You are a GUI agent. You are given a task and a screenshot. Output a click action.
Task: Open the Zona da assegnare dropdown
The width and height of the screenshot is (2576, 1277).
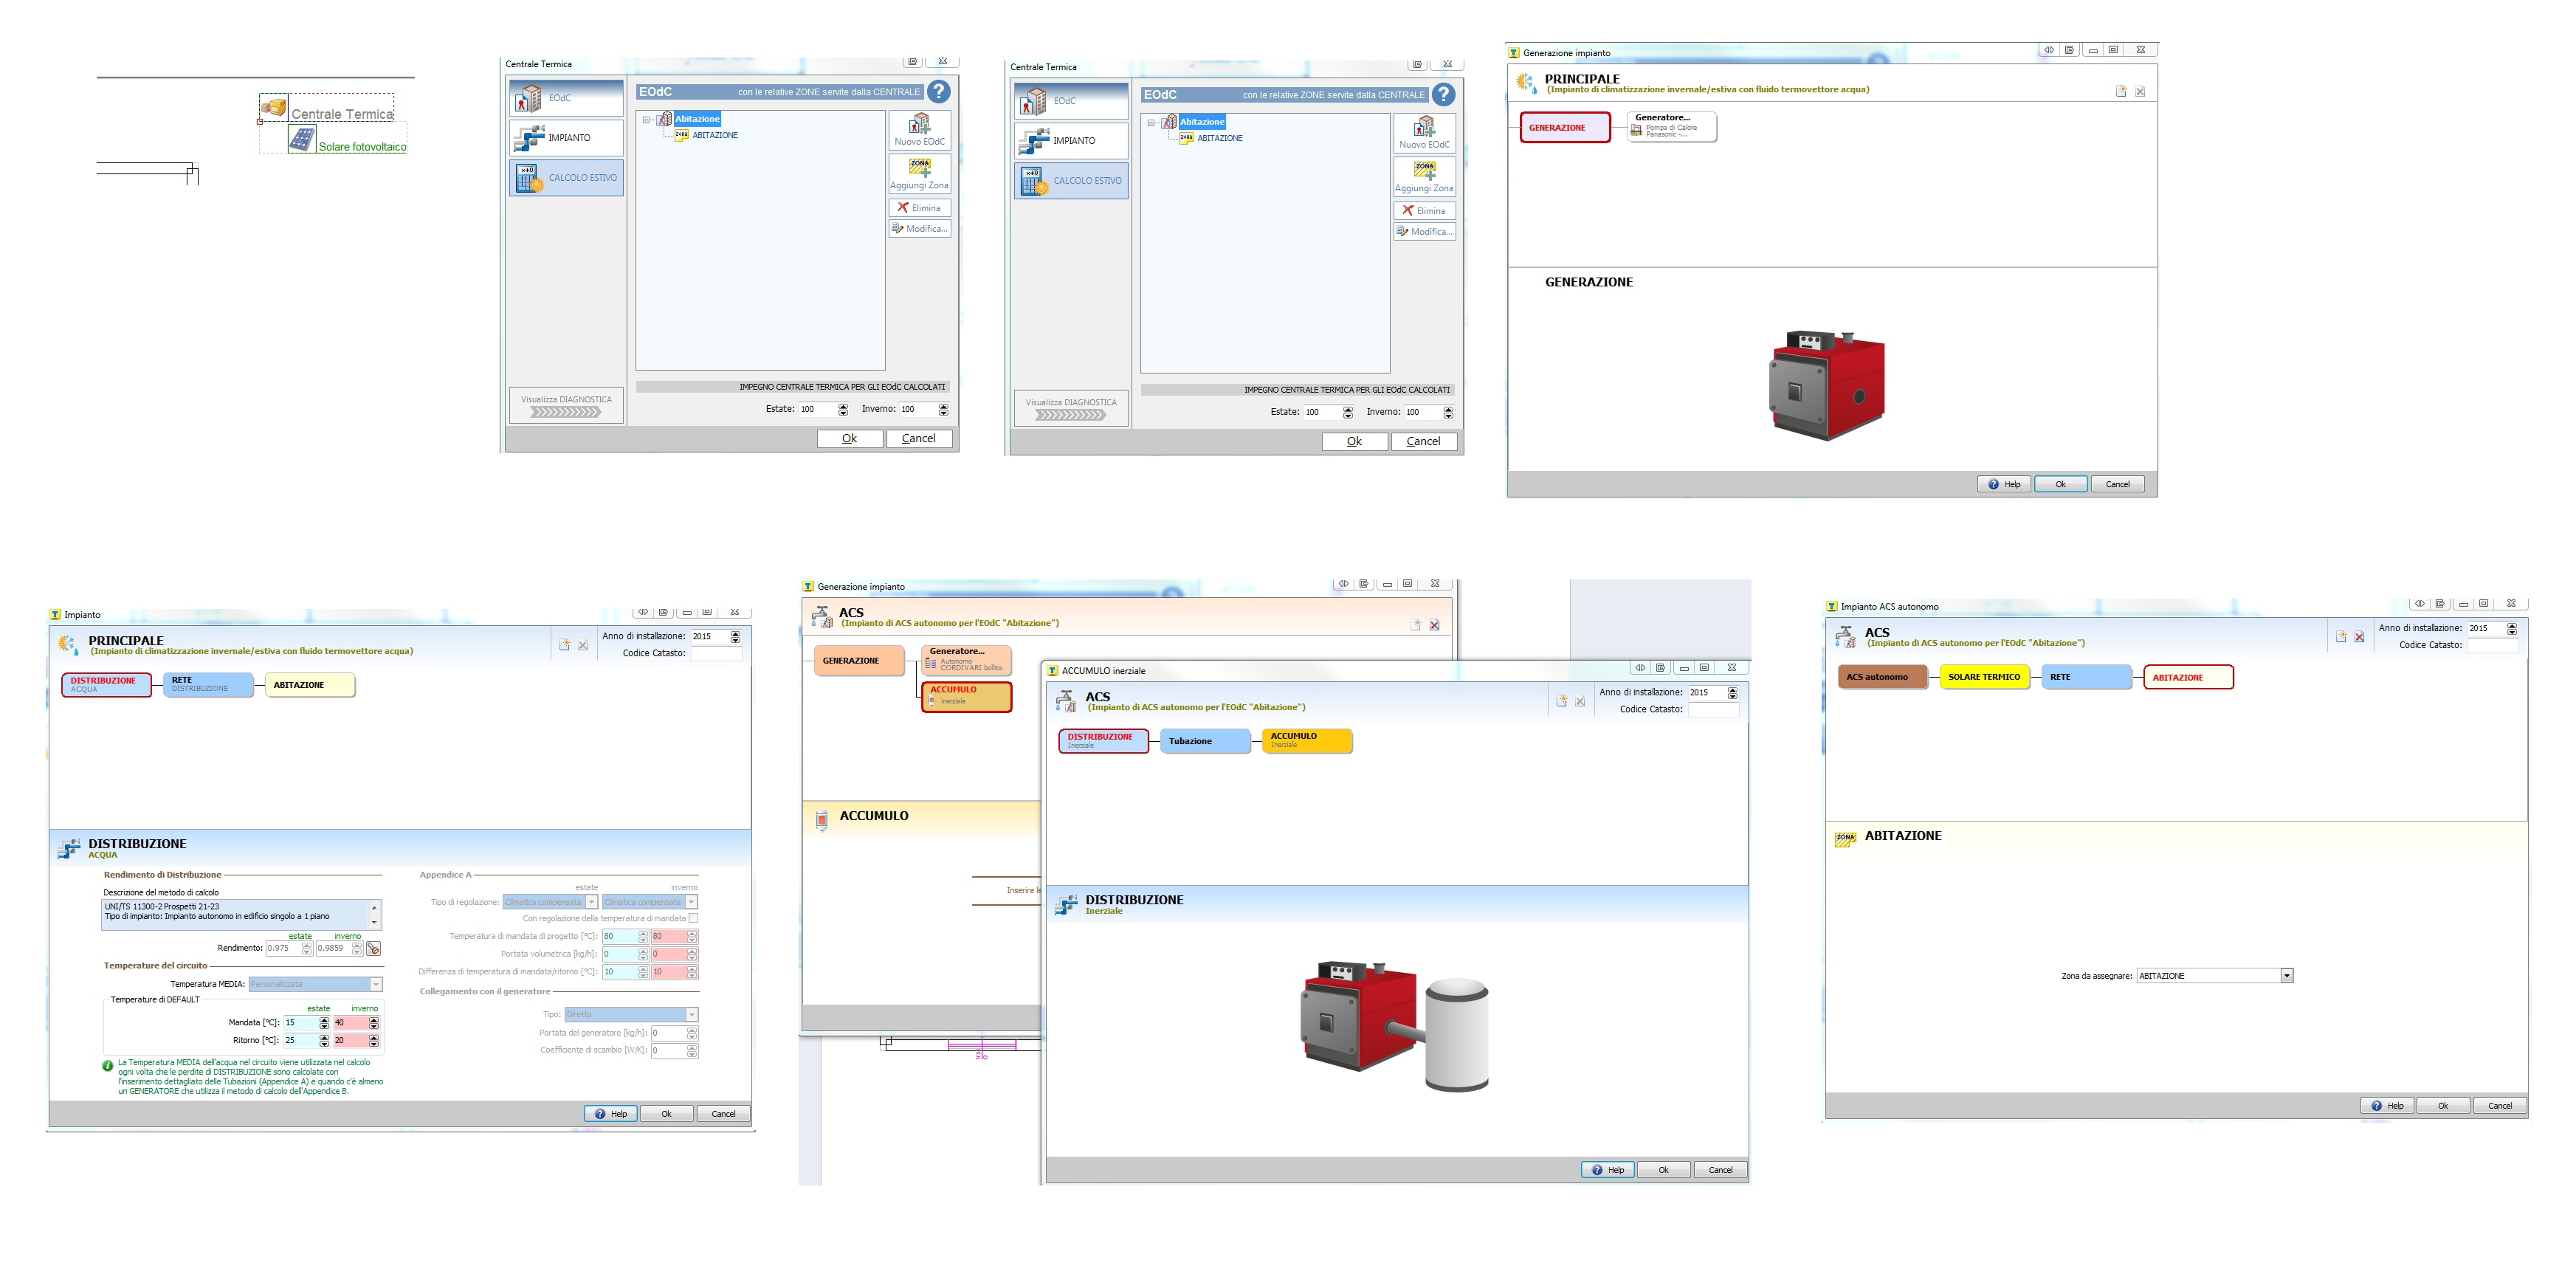[x=2286, y=976]
